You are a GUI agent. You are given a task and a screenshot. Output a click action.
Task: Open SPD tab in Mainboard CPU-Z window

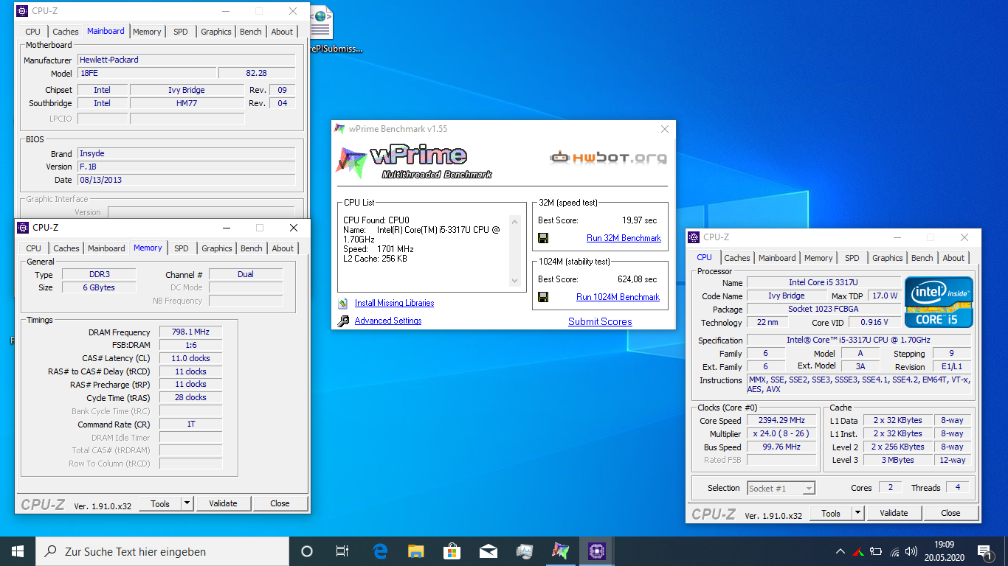pyautogui.click(x=181, y=32)
